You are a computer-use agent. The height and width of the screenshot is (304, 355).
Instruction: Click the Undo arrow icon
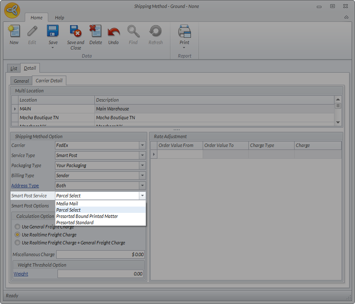pyautogui.click(x=113, y=32)
